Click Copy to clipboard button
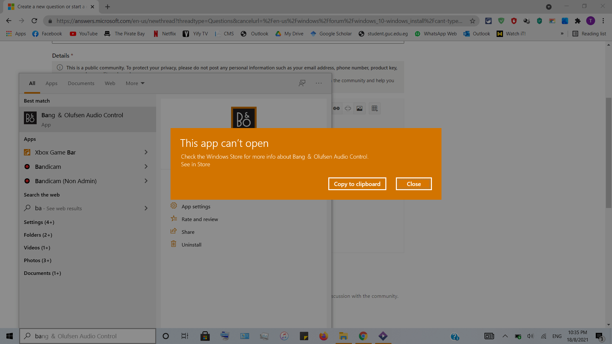Viewport: 612px width, 344px height. point(357,183)
